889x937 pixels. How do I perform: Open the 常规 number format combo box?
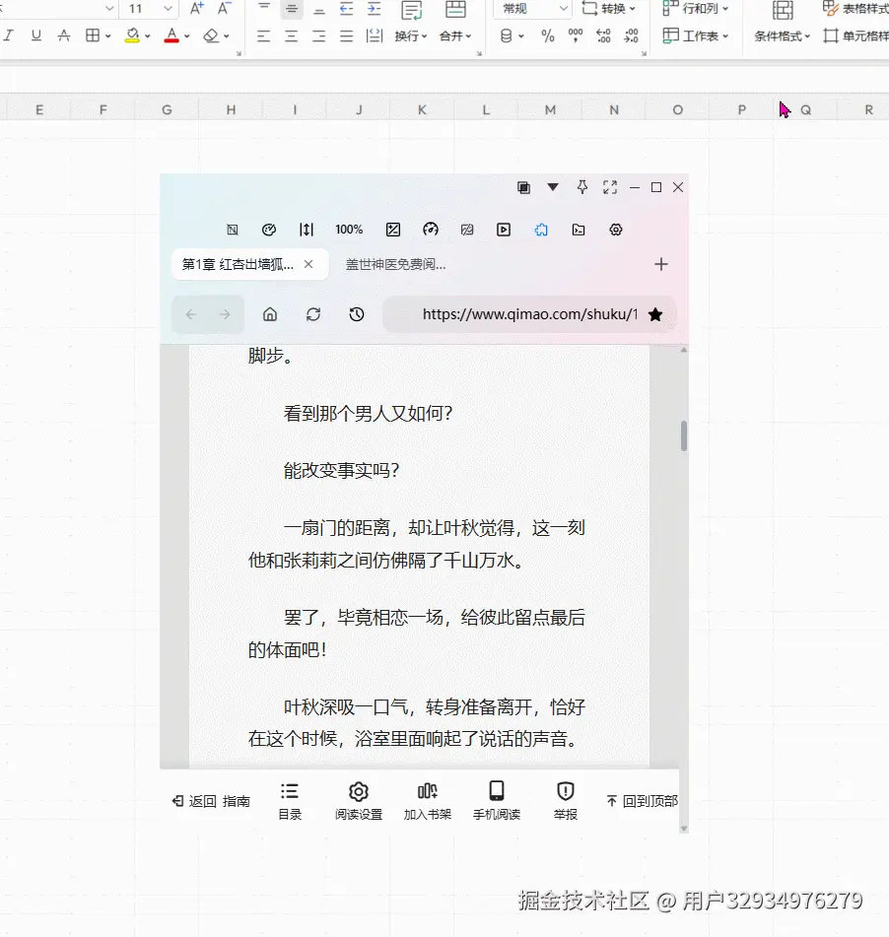(x=531, y=8)
